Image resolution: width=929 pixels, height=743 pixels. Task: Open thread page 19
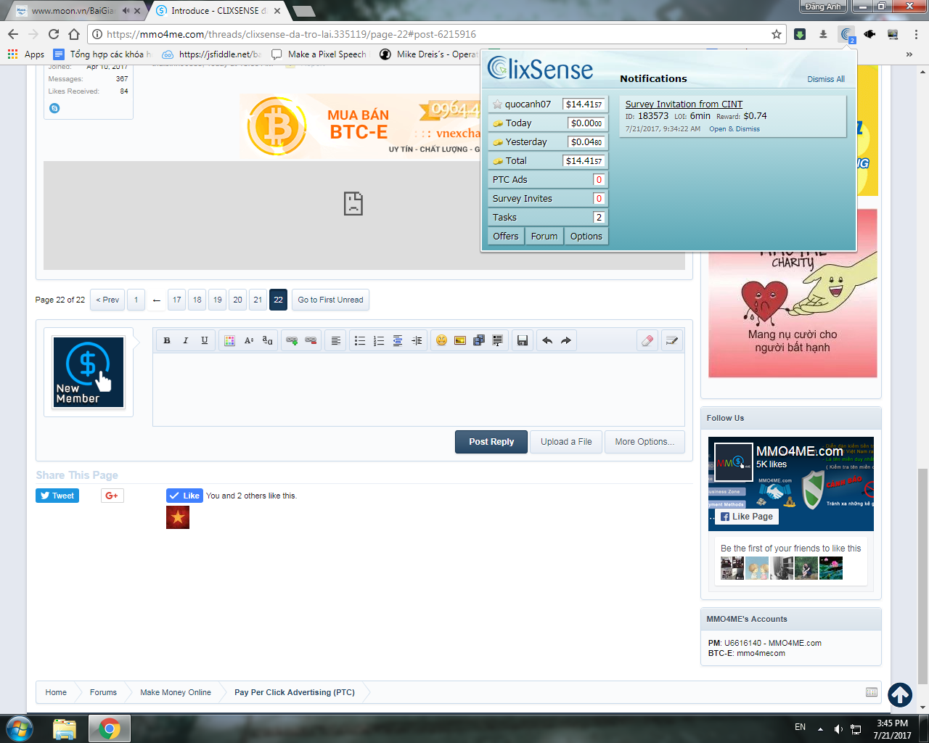click(x=218, y=300)
